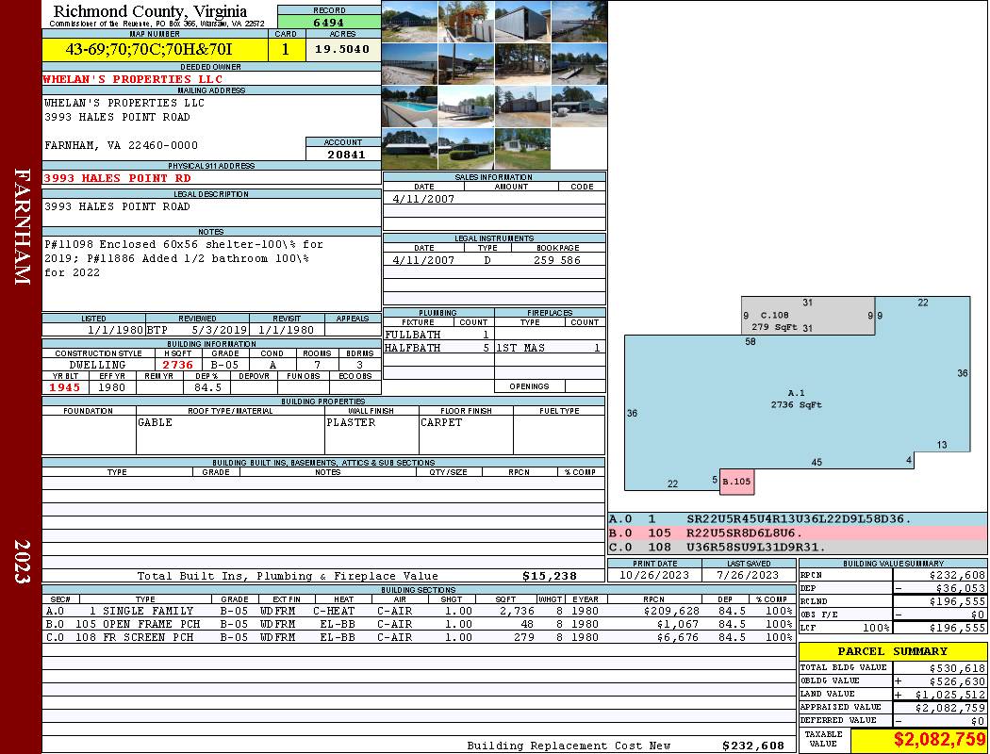
Task: Click the house with hedge bush photo
Action: pos(466,148)
